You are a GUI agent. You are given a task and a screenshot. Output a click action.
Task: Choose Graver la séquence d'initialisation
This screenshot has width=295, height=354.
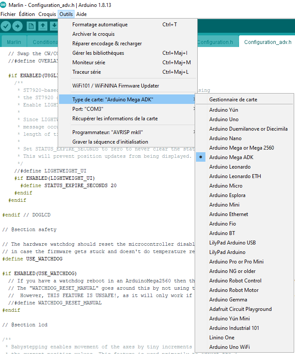[127, 142]
